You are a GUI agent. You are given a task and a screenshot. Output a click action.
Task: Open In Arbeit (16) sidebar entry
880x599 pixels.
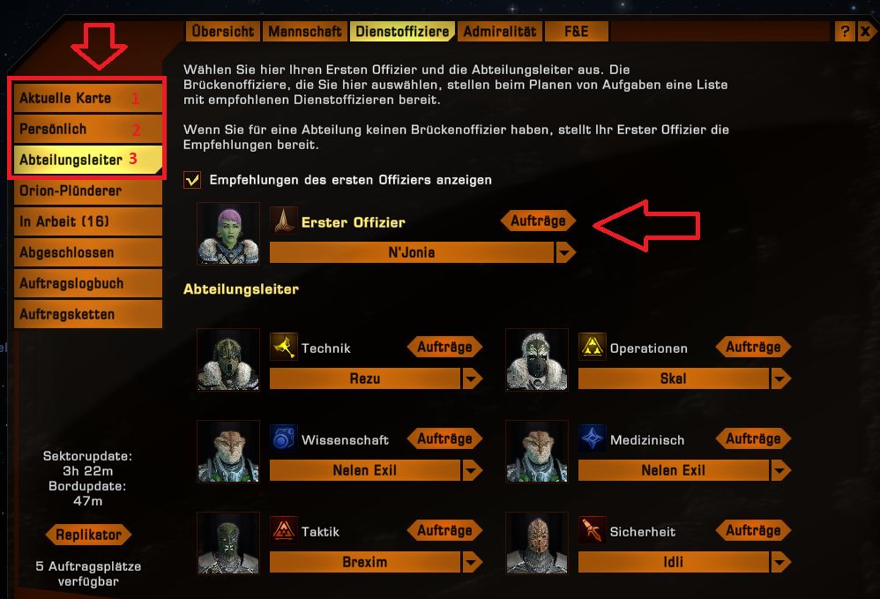coord(87,221)
